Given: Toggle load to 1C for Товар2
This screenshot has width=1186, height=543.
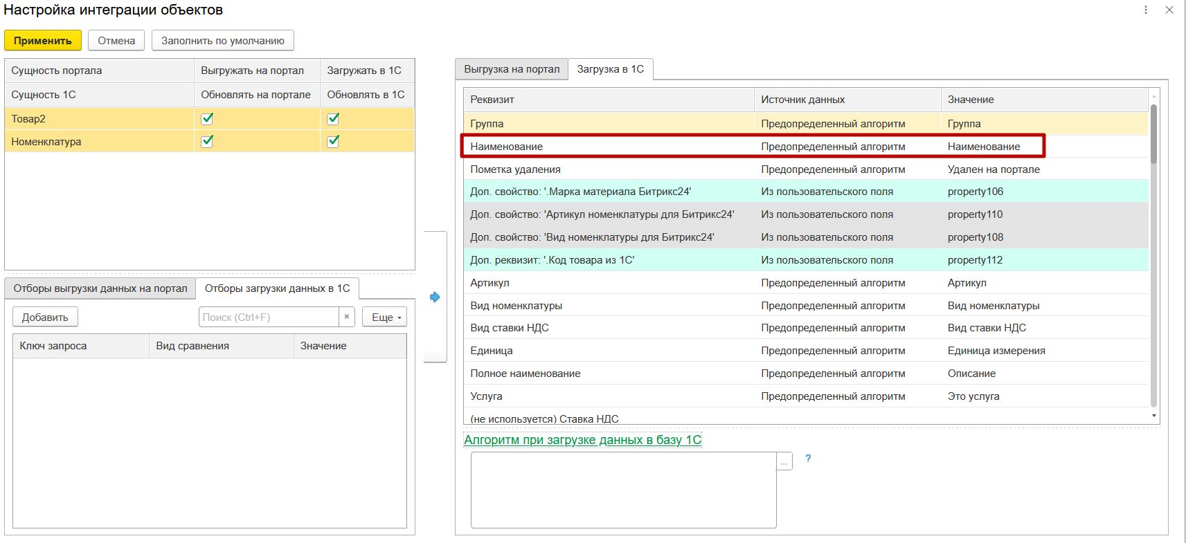Looking at the screenshot, I should tap(333, 118).
